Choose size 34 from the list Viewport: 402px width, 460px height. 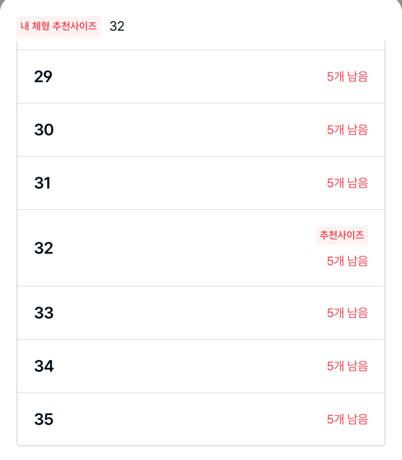coord(44,366)
